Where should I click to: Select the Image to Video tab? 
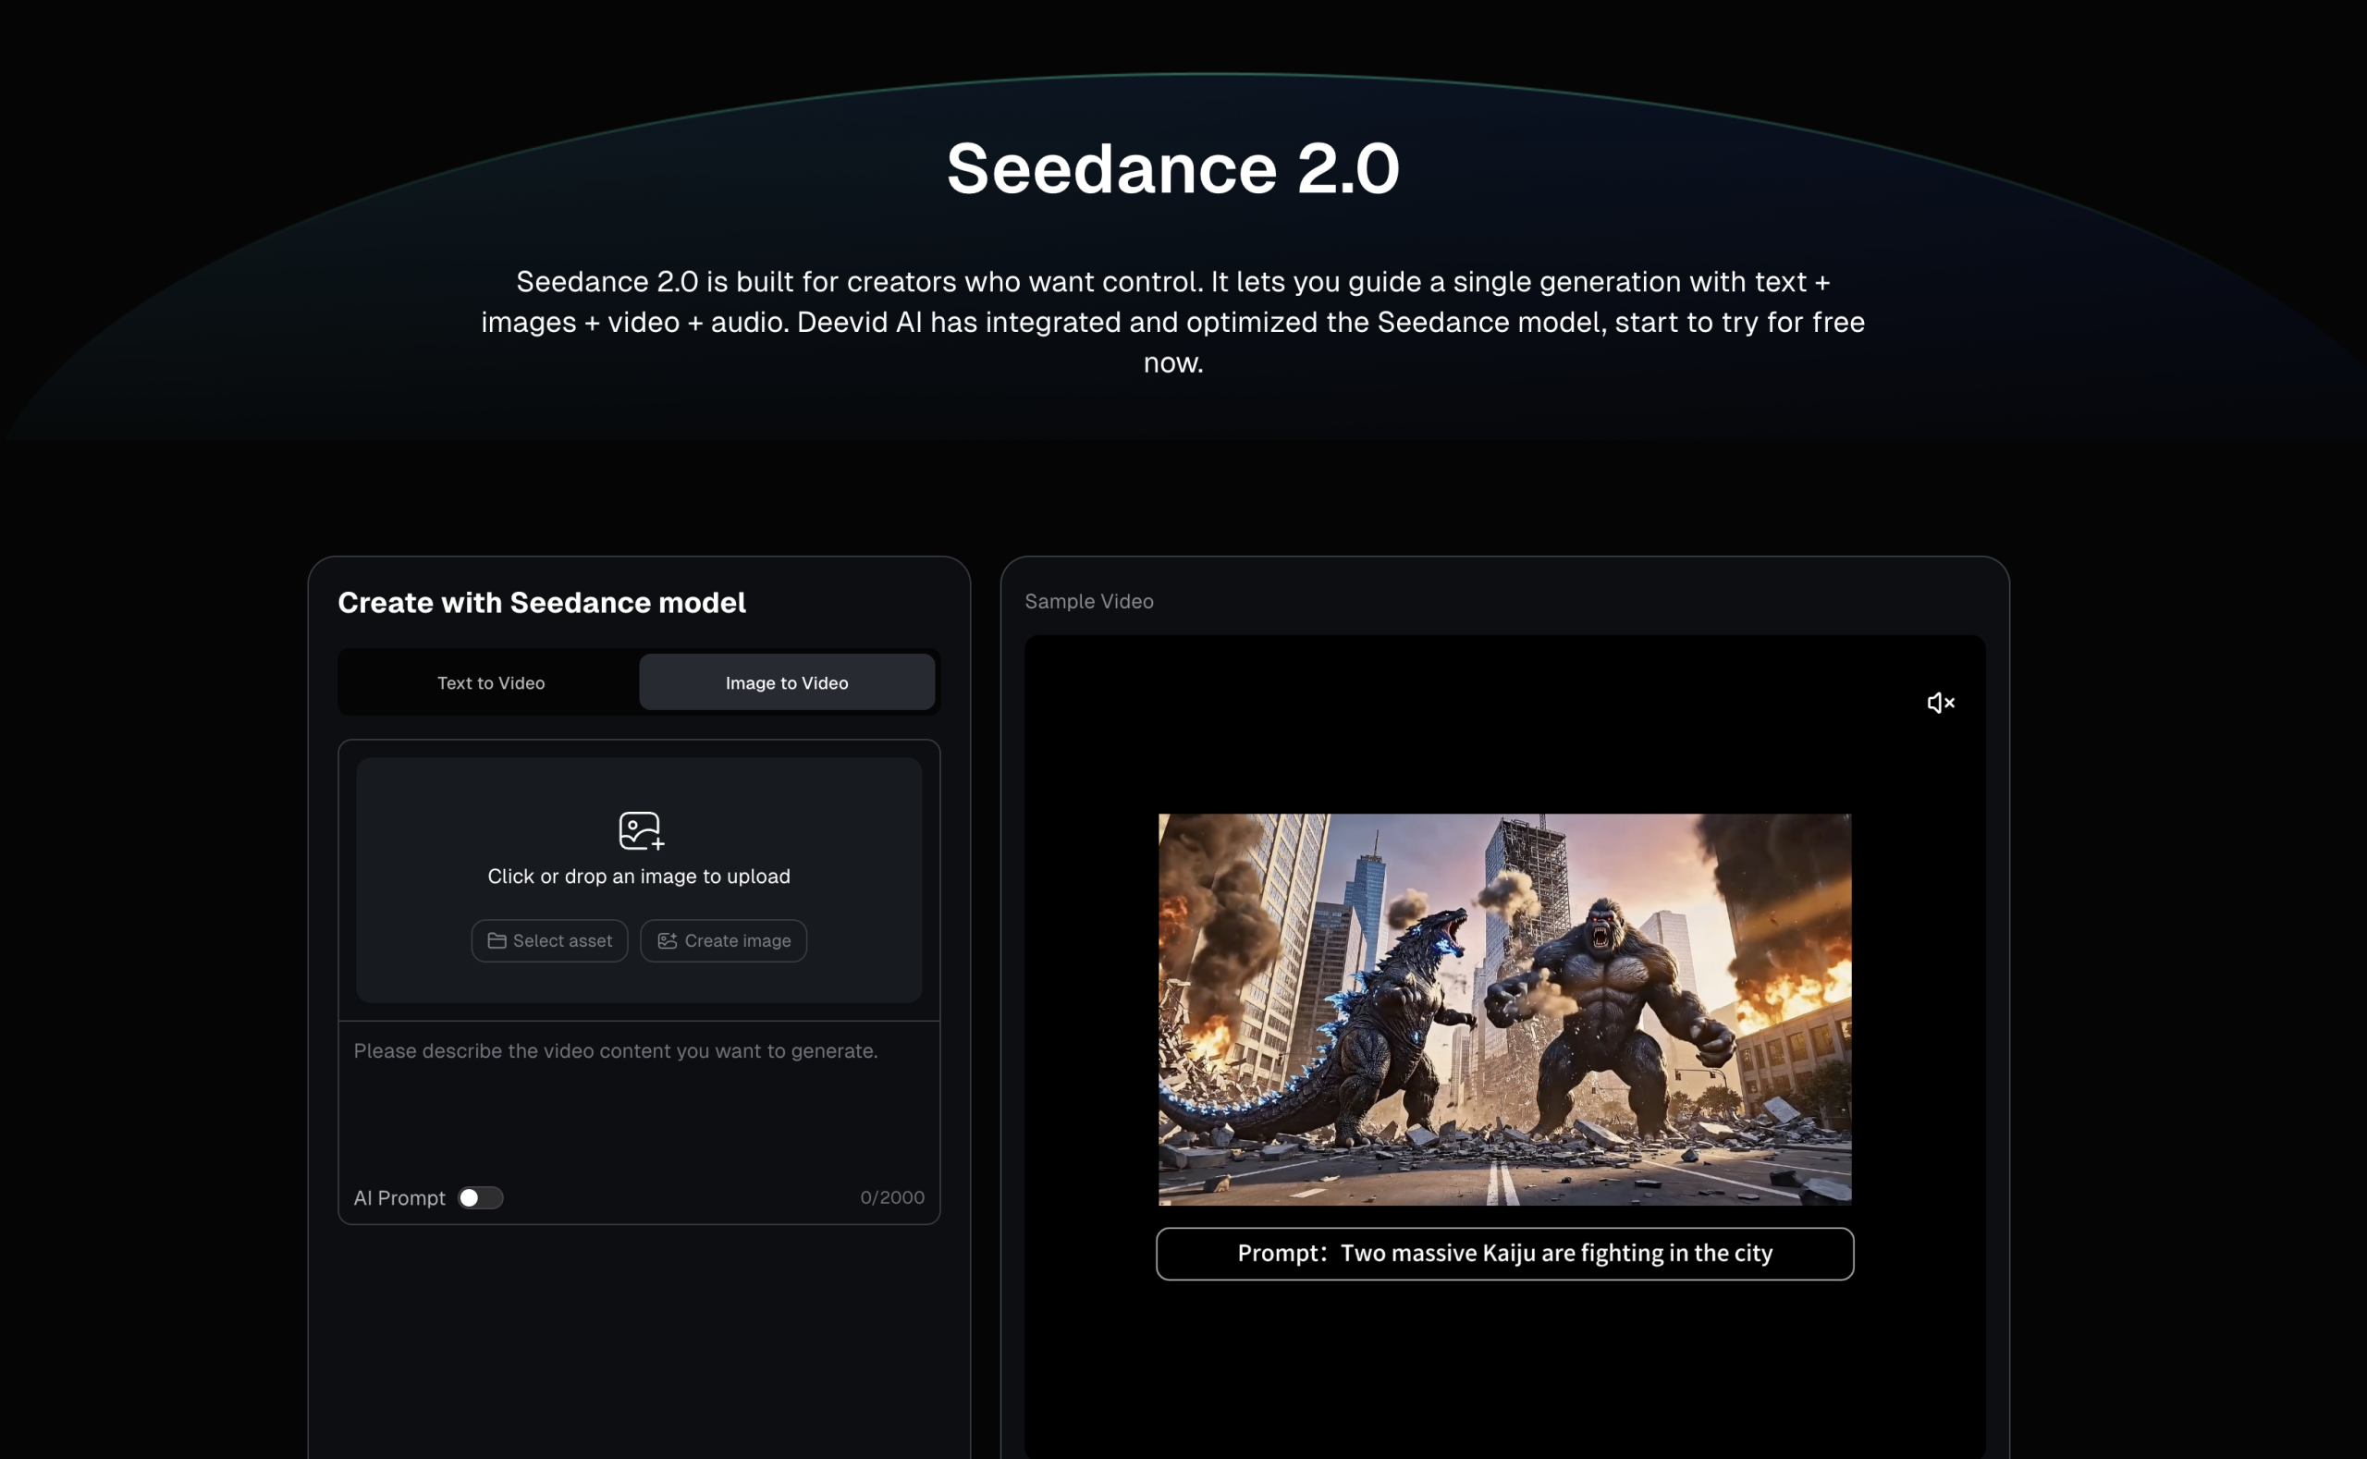pos(787,681)
